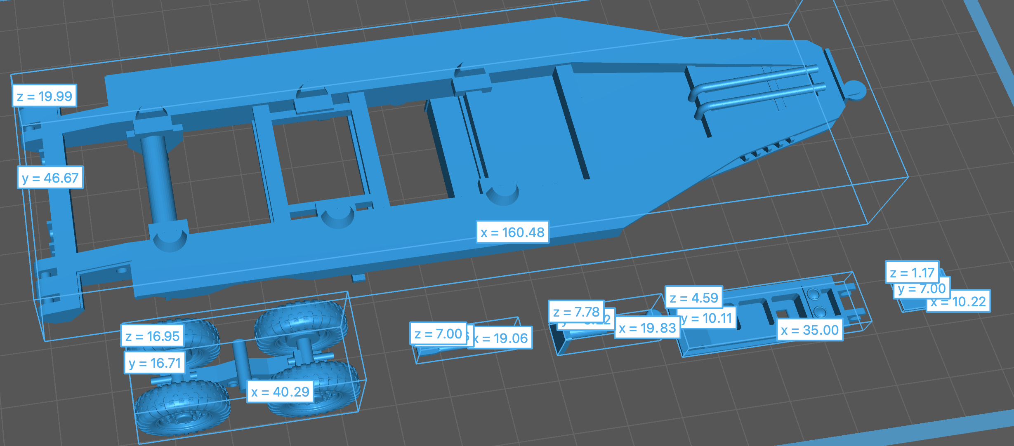
Task: Click the y = 16.71 dimension label
Action: [x=155, y=363]
